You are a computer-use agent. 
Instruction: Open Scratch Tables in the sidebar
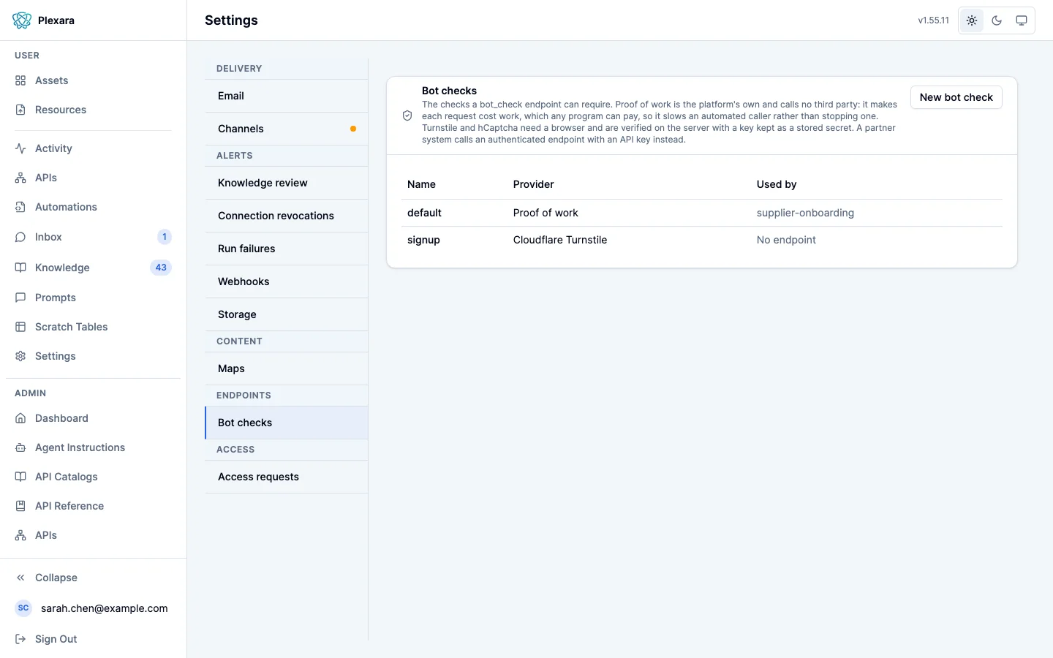(x=93, y=327)
